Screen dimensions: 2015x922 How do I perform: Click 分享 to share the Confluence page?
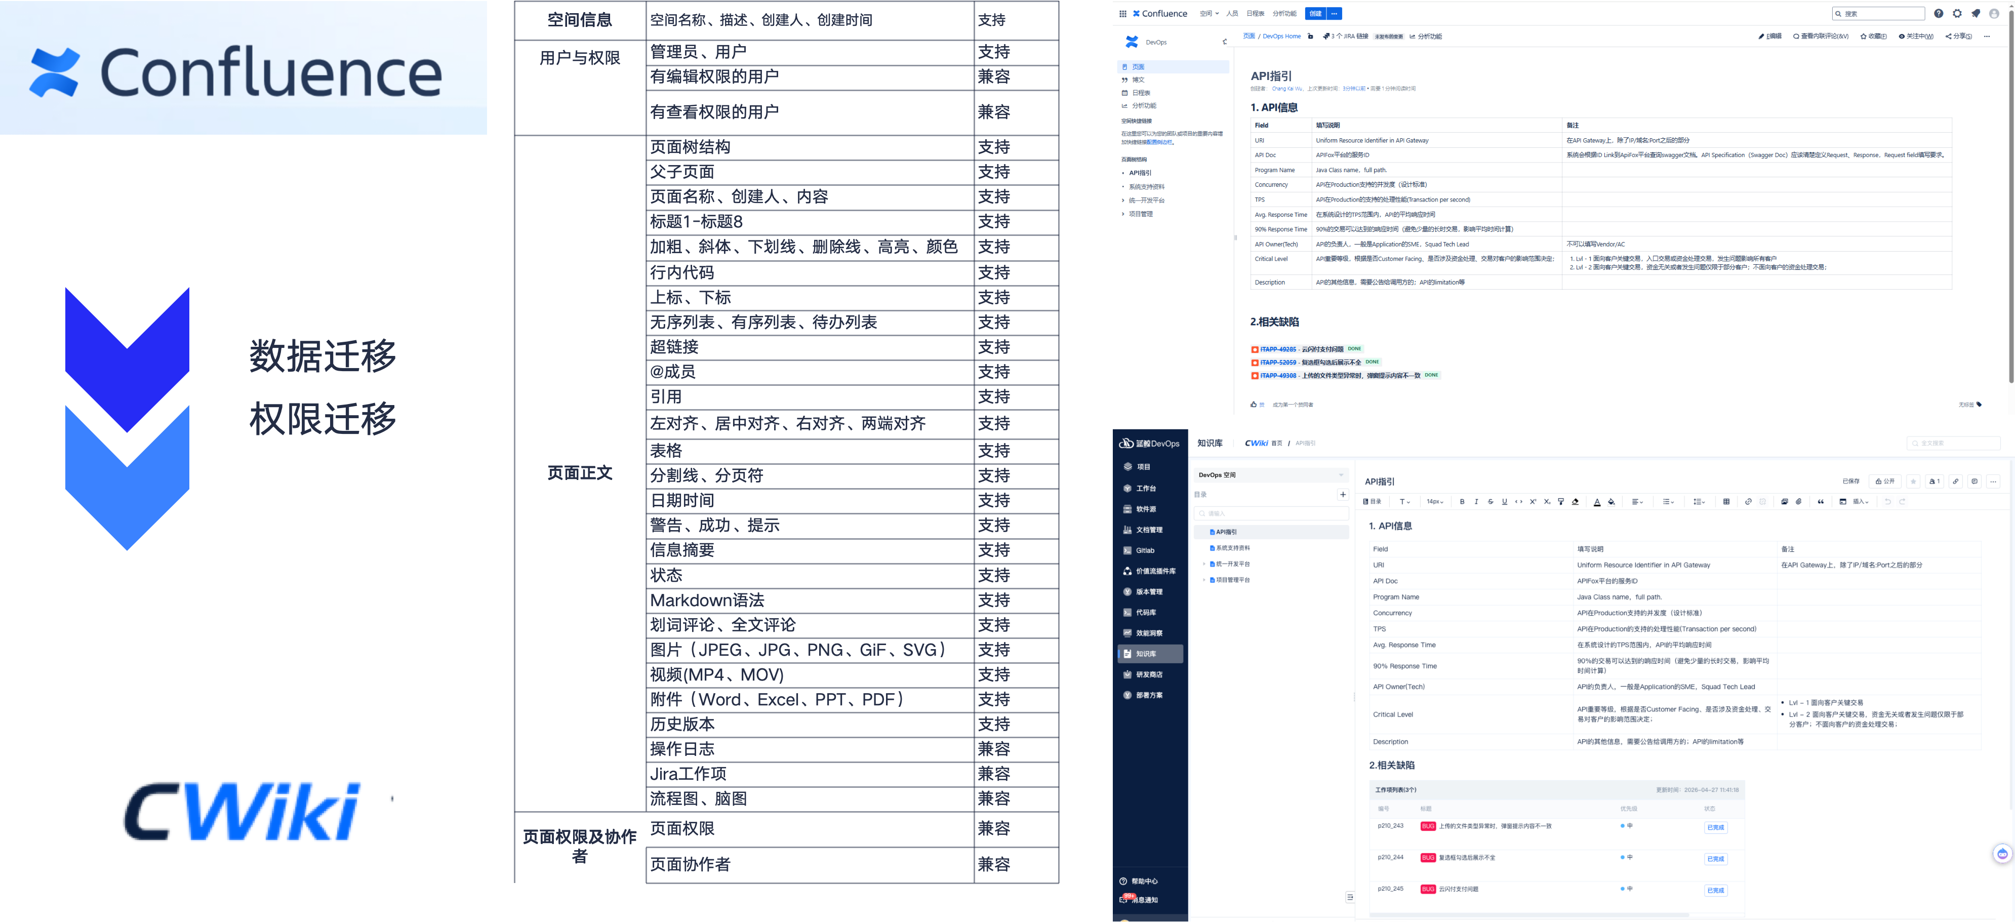pos(1959,36)
